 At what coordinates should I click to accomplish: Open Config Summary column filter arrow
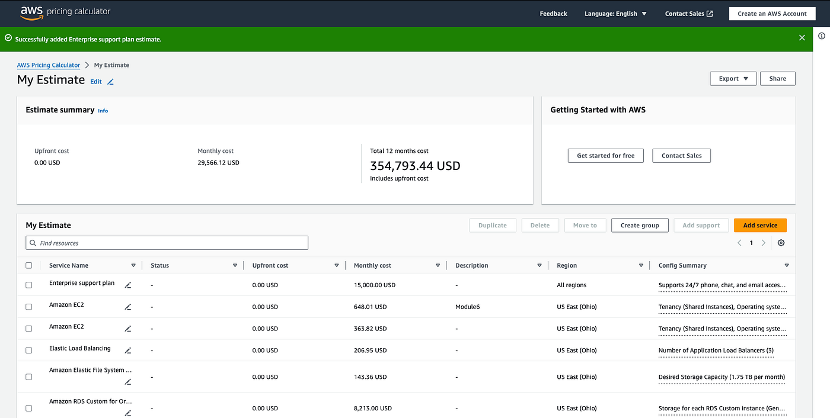pyautogui.click(x=787, y=266)
